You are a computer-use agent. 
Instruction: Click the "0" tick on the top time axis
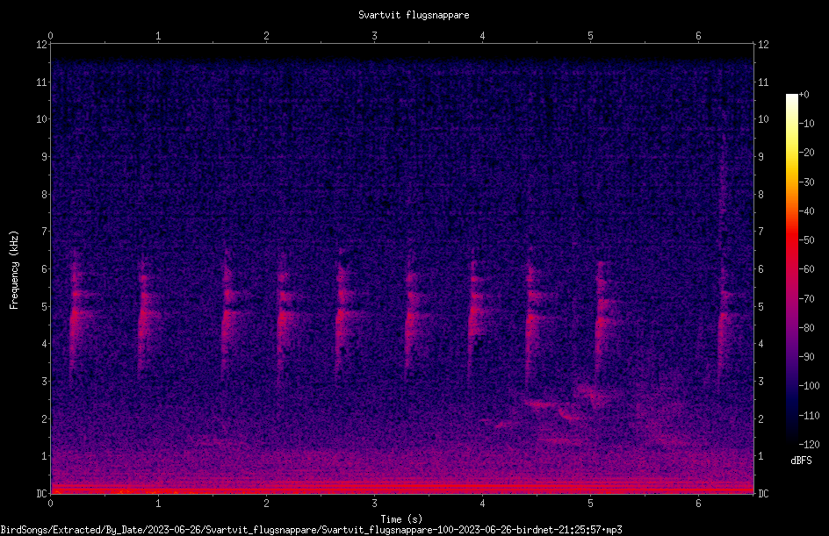tap(50, 36)
